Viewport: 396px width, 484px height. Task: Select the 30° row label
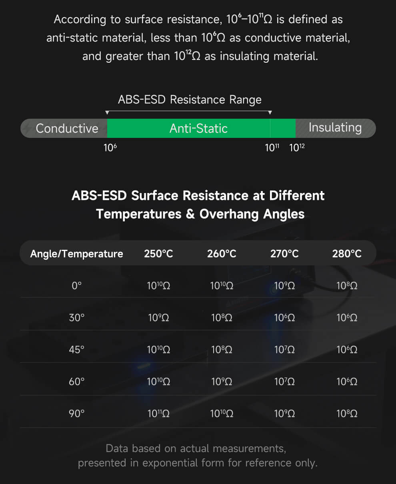coord(76,318)
